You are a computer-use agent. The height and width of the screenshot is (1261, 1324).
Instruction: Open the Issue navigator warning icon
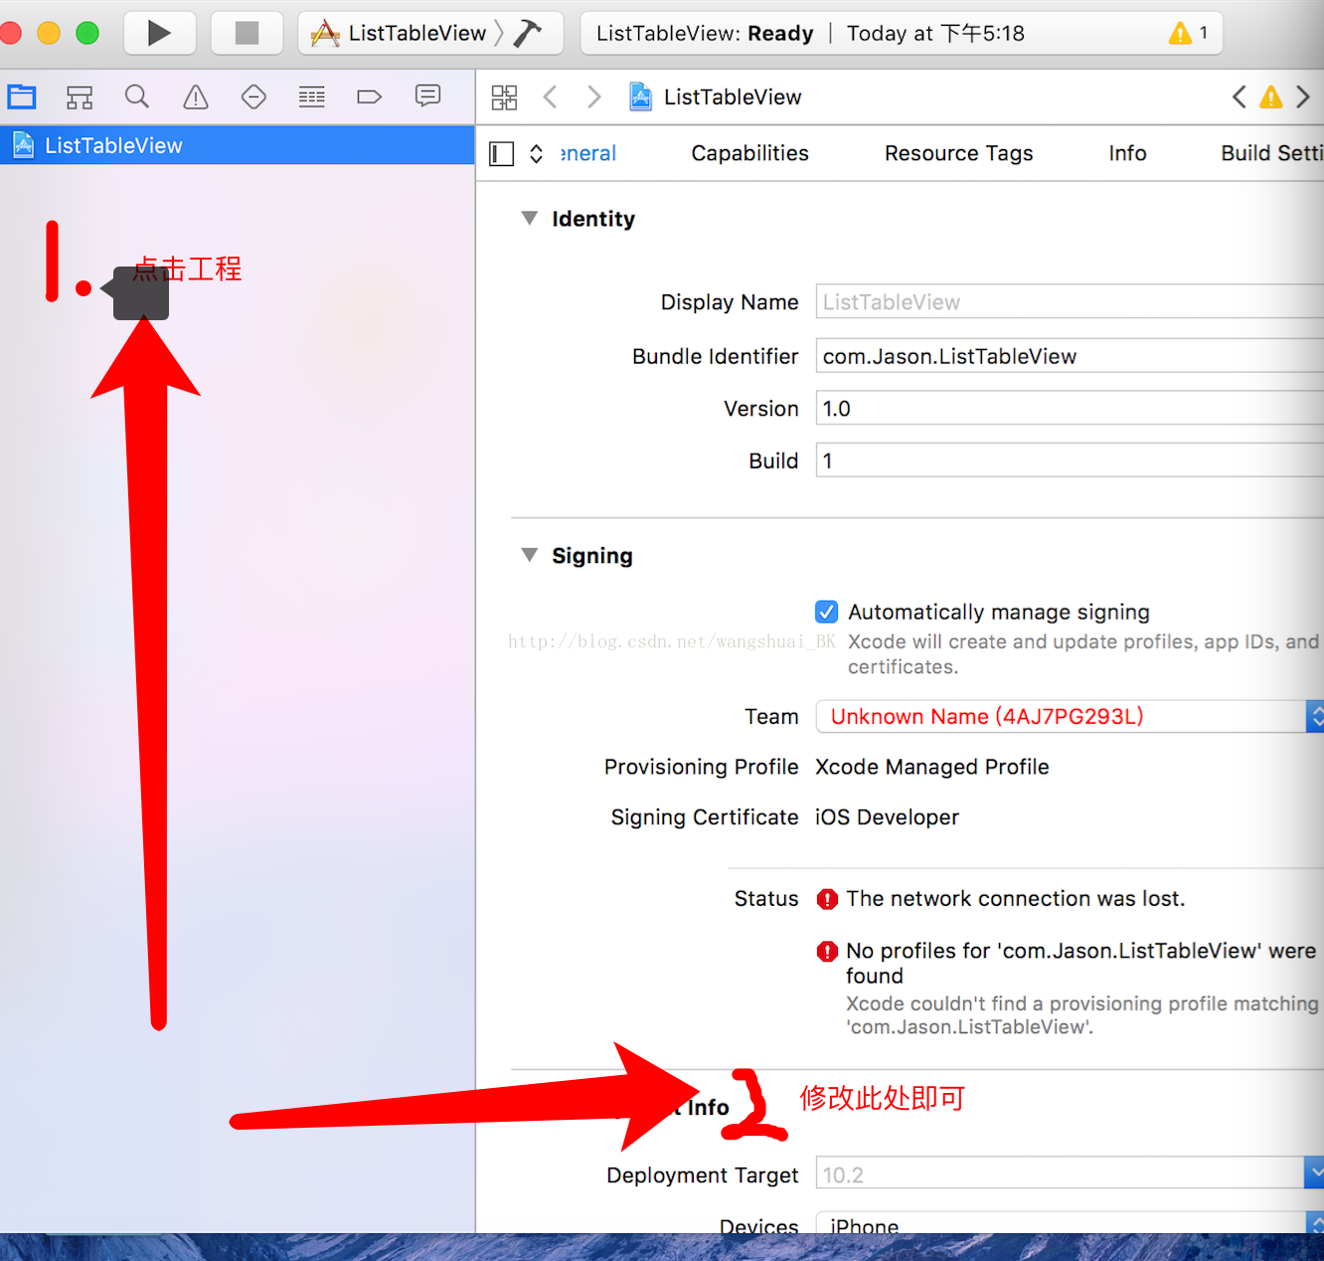click(196, 96)
